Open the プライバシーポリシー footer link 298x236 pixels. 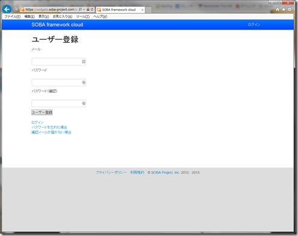click(x=111, y=172)
